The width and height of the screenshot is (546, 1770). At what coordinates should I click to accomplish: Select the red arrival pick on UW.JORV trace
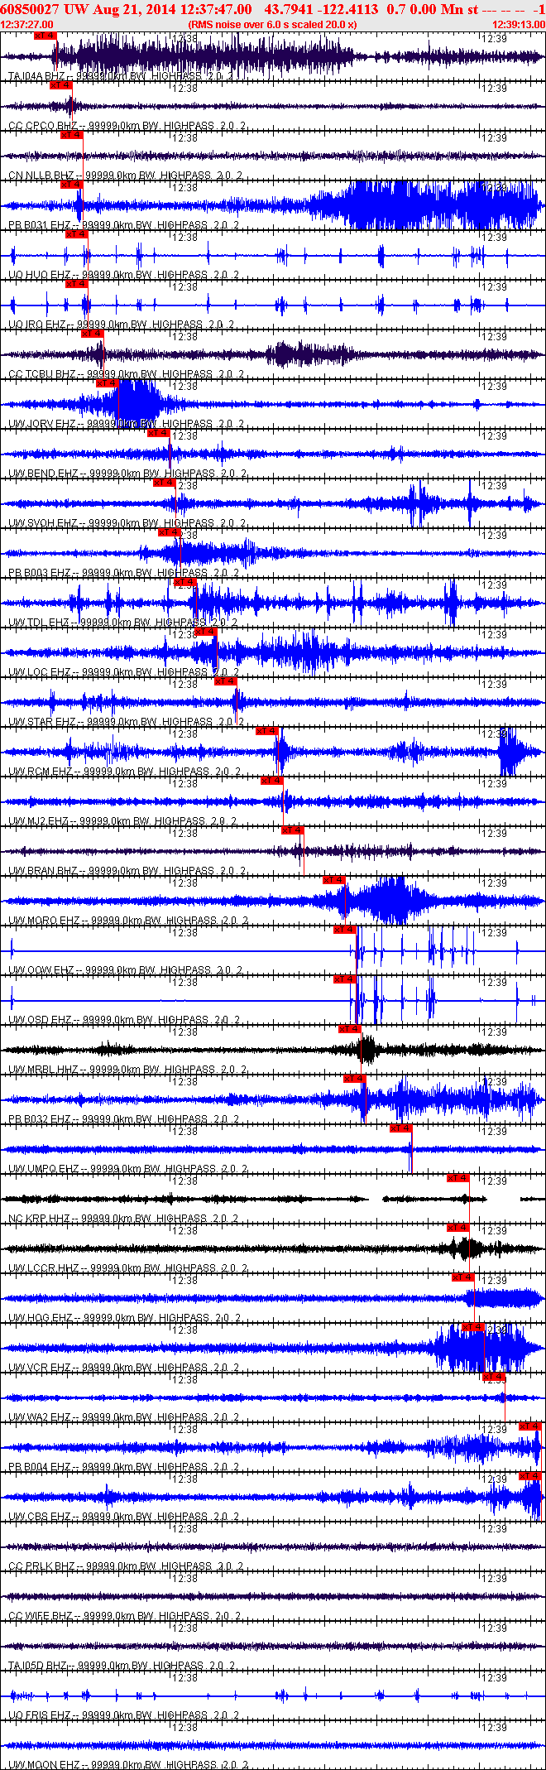(x=107, y=383)
